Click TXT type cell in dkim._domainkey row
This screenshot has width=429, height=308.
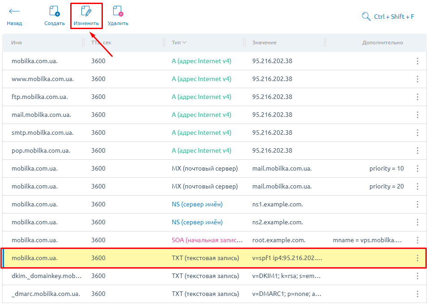(205, 276)
